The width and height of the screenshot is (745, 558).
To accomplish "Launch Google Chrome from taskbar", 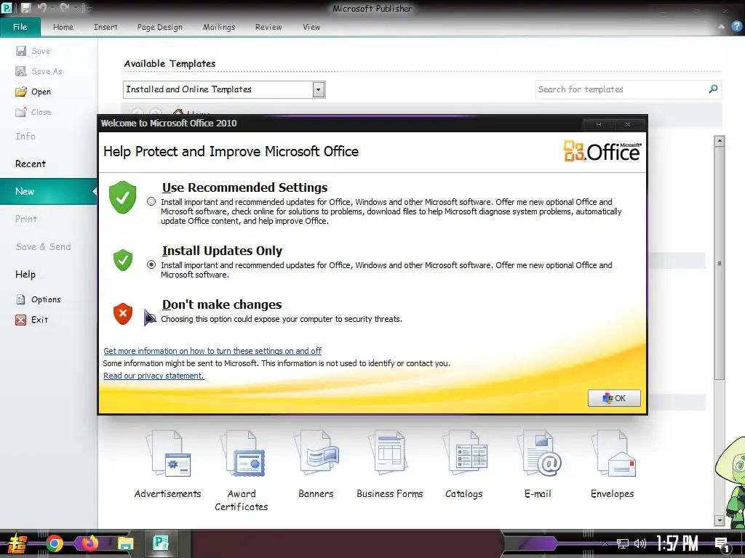I will tap(54, 543).
